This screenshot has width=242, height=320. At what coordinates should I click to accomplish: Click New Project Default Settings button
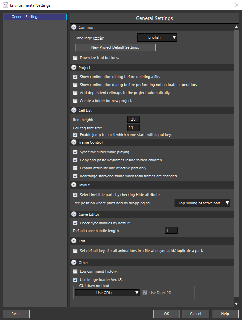tap(115, 47)
